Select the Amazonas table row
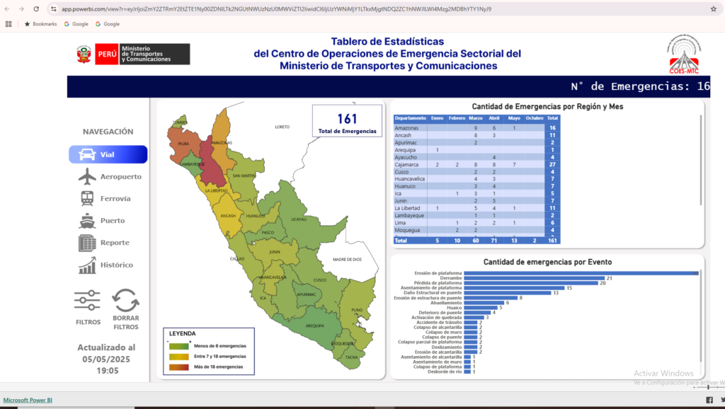The width and height of the screenshot is (725, 409). tap(476, 128)
